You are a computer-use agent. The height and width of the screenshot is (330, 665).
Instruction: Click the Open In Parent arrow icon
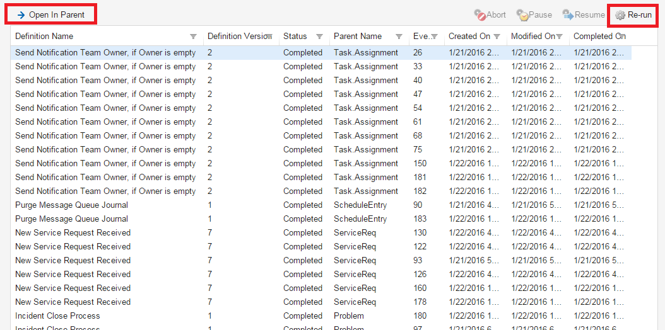click(21, 15)
